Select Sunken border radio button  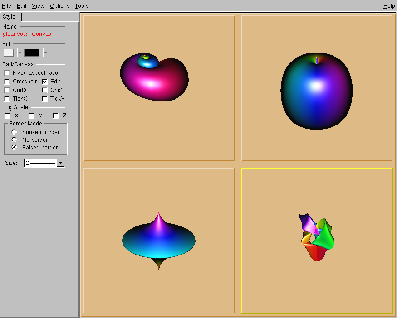(15, 132)
